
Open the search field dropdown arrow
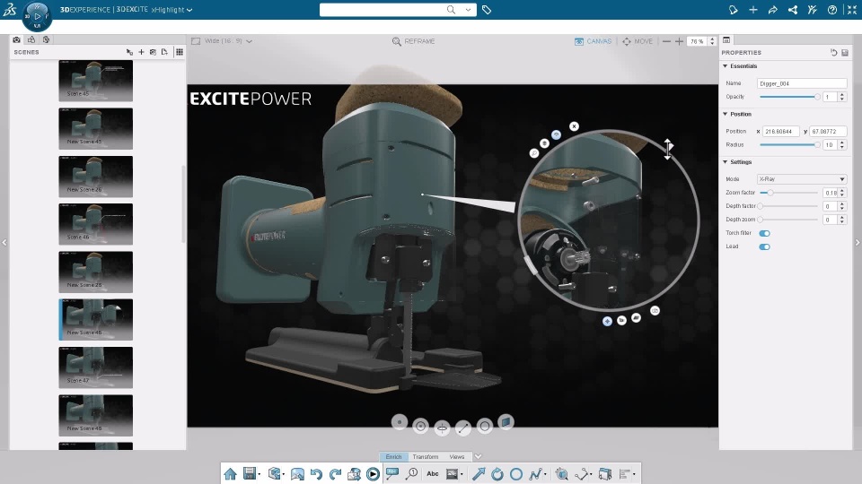(468, 10)
